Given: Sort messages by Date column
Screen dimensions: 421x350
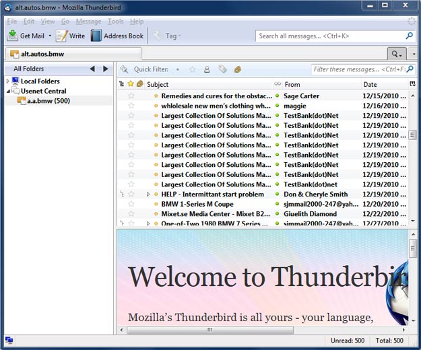Looking at the screenshot, I should (x=384, y=85).
